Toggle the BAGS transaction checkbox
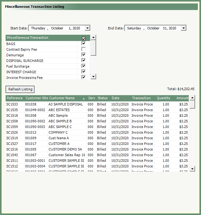This screenshot has height=215, width=201. [x=84, y=44]
